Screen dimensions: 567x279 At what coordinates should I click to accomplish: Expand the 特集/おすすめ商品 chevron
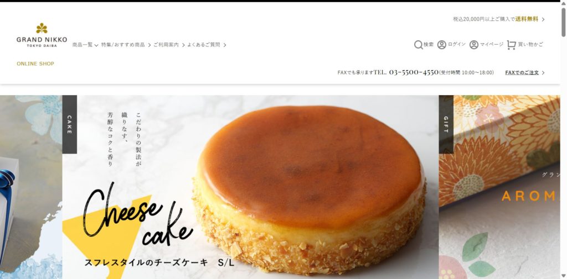[x=149, y=45]
